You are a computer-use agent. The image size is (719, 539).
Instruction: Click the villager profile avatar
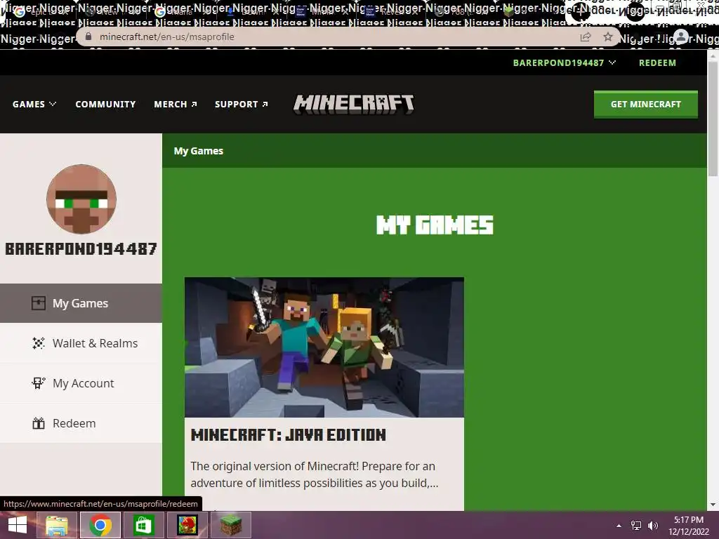coord(81,199)
